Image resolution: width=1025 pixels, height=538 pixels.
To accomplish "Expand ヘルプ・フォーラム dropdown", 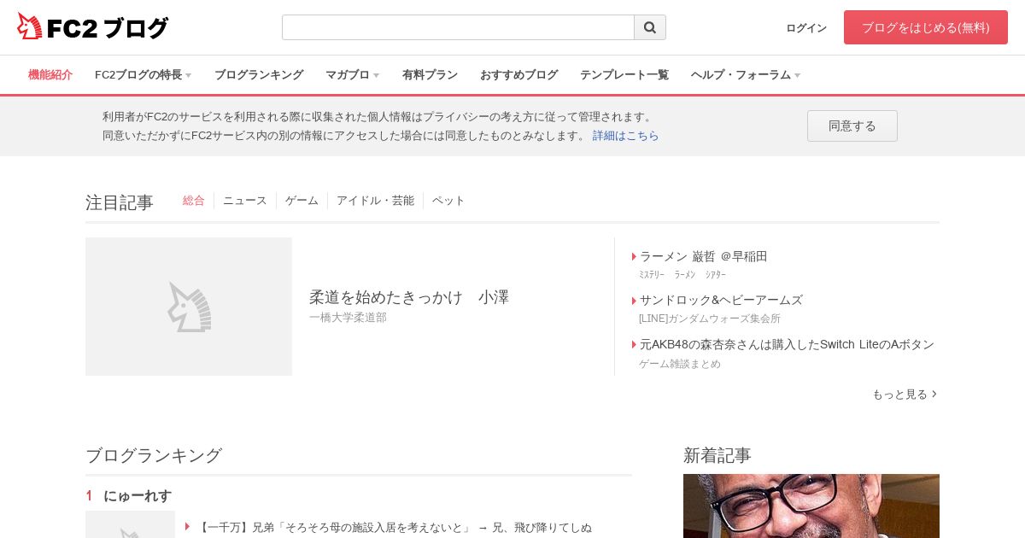I will [x=746, y=74].
